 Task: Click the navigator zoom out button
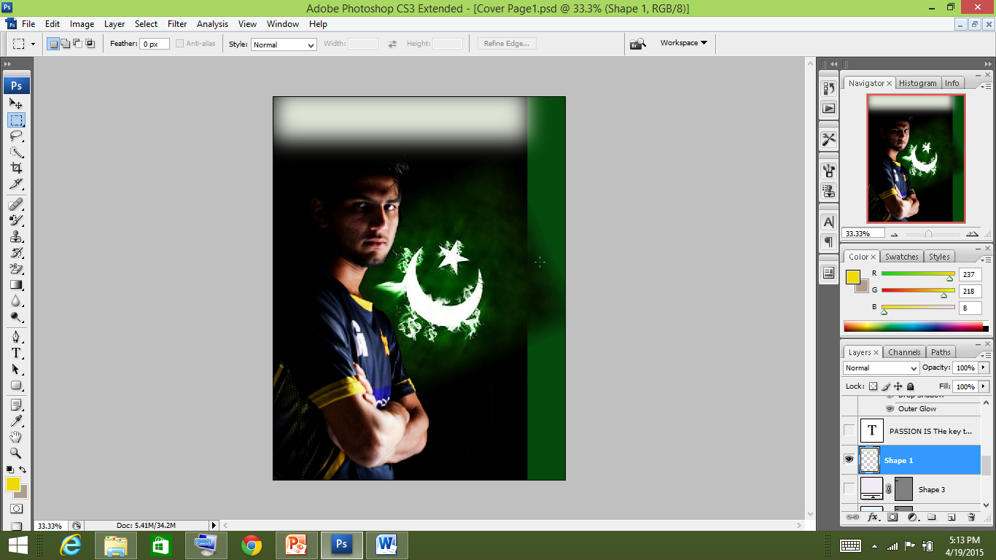(895, 235)
